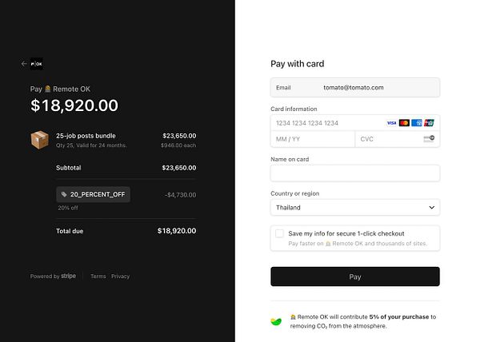This screenshot has height=342, width=480.
Task: Click the 20_PERCENT_OFF promo code tag
Action: tap(93, 194)
